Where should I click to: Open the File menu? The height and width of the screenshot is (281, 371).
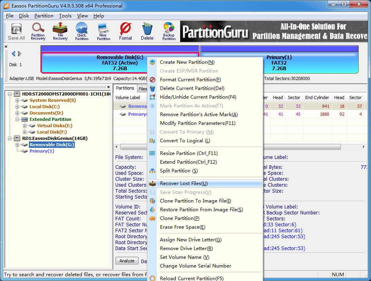[10, 16]
